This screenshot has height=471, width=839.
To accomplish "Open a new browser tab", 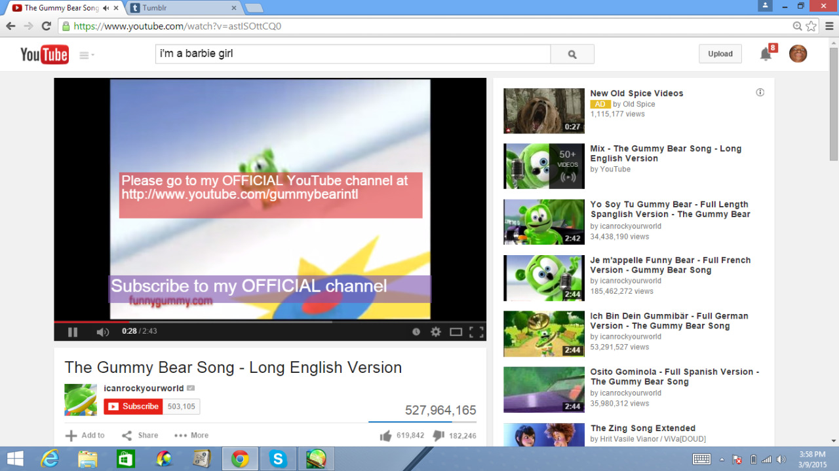I will click(x=254, y=8).
